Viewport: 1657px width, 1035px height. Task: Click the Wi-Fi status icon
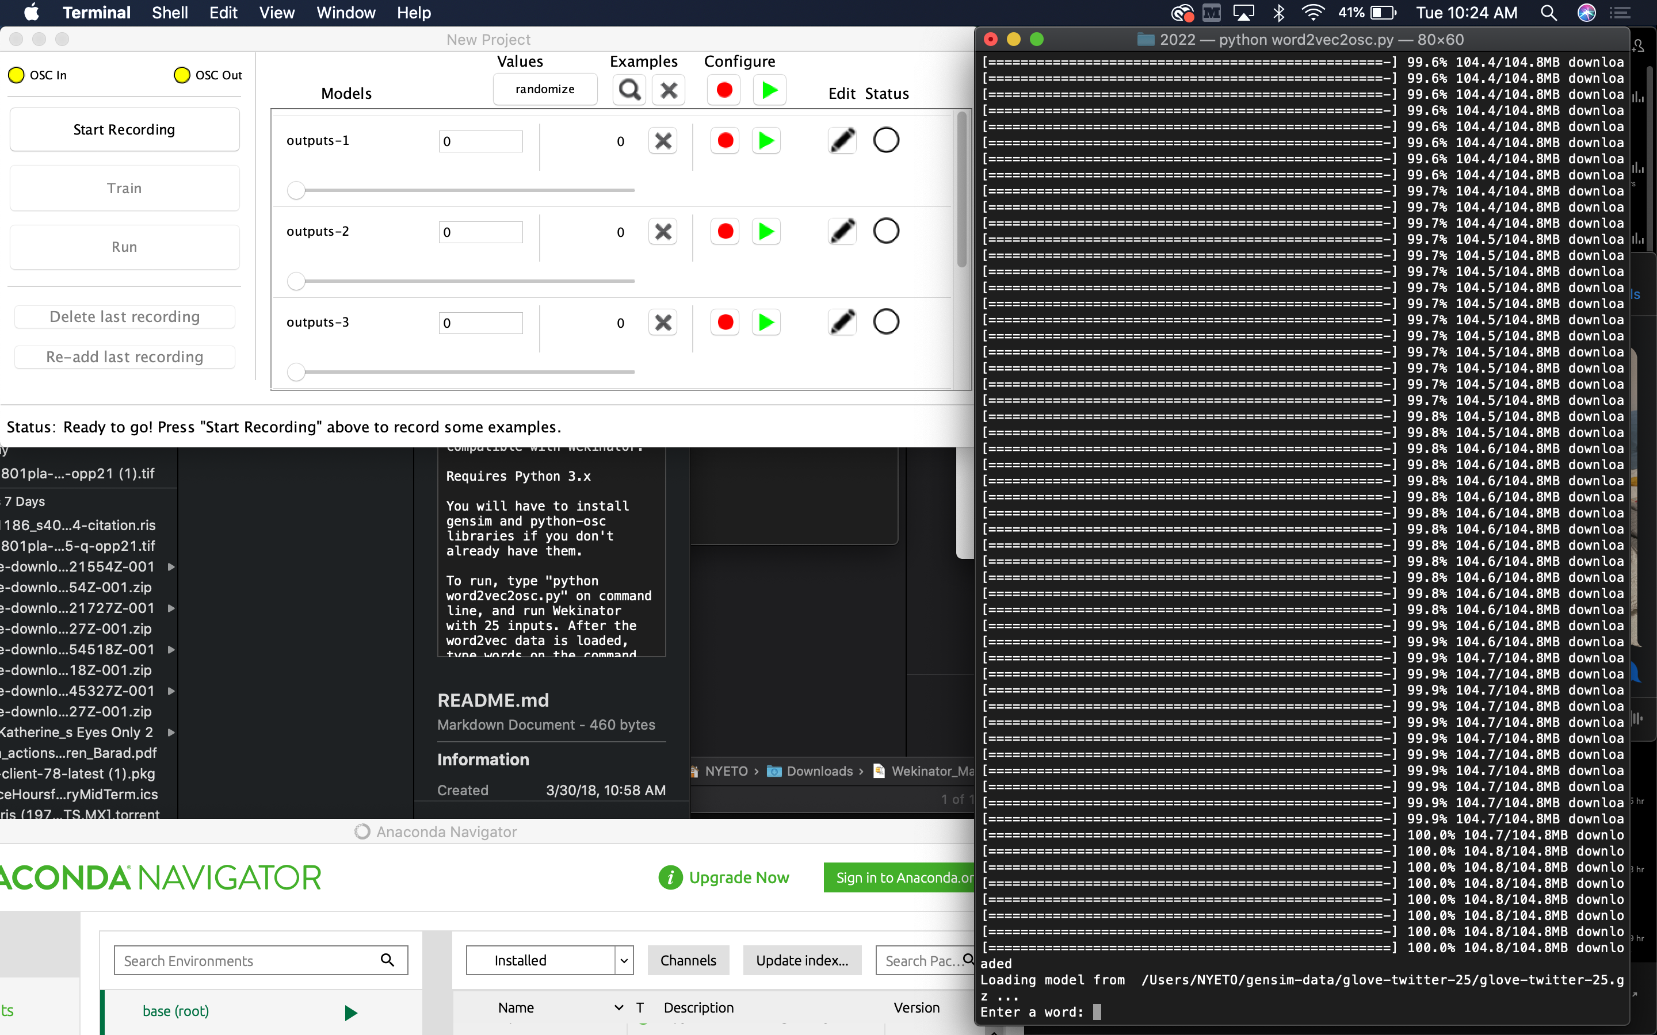click(x=1312, y=12)
